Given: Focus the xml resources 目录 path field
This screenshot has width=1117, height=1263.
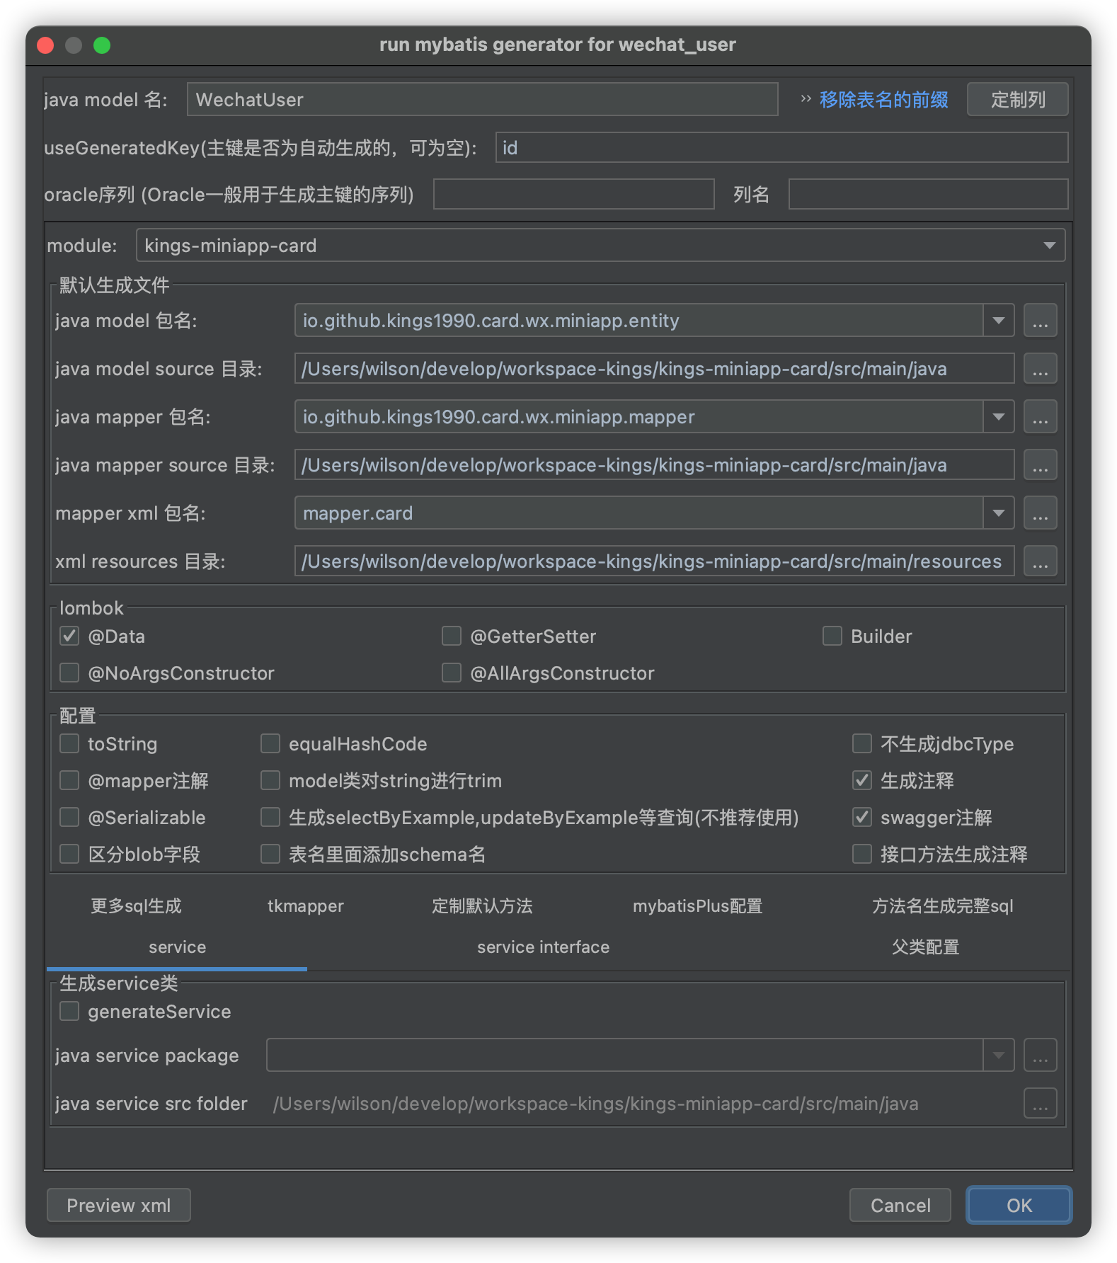Looking at the screenshot, I should pos(655,561).
